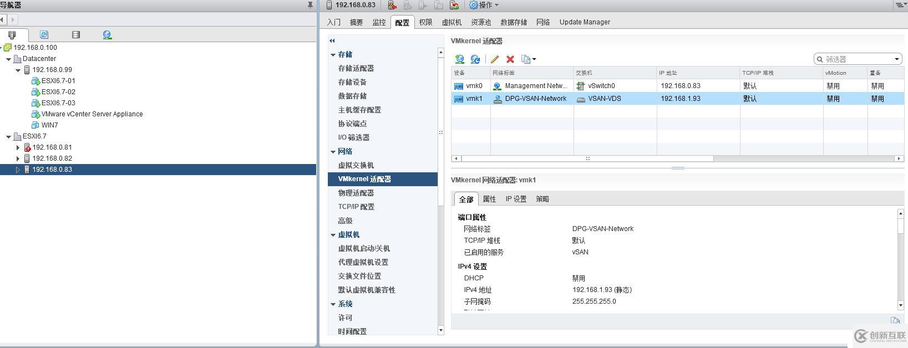Click the vSwitch0 switch icon
Viewport: 908px width, 348px height.
pos(581,86)
